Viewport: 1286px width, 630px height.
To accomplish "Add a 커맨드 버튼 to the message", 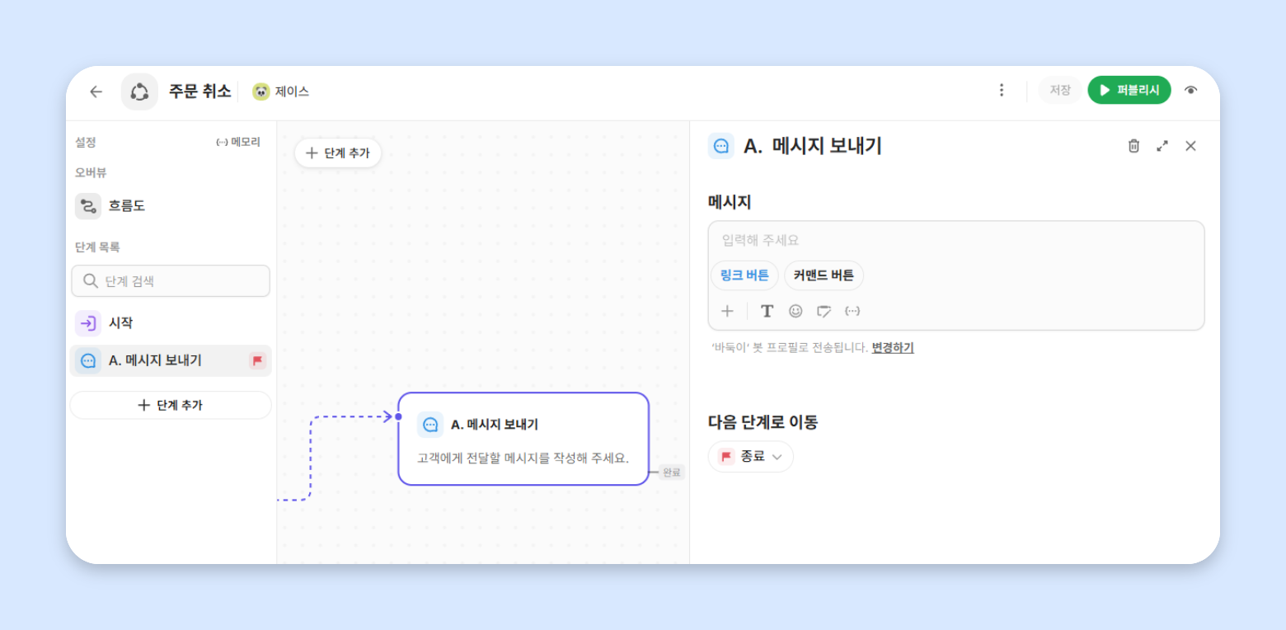I will tap(824, 275).
